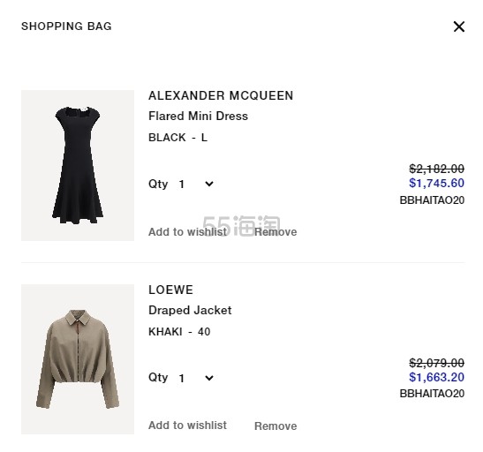Close the shopping bag panel

coord(458,26)
